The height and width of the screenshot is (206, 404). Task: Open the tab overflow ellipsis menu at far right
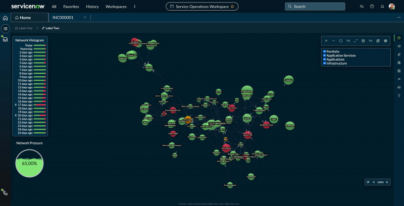399,18
